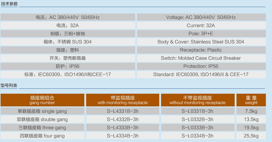Click the gang number column header
Viewport: 272px width, 142px height.
click(42, 100)
